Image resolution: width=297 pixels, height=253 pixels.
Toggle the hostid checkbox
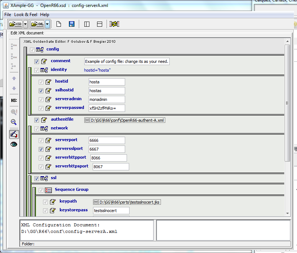click(x=41, y=82)
